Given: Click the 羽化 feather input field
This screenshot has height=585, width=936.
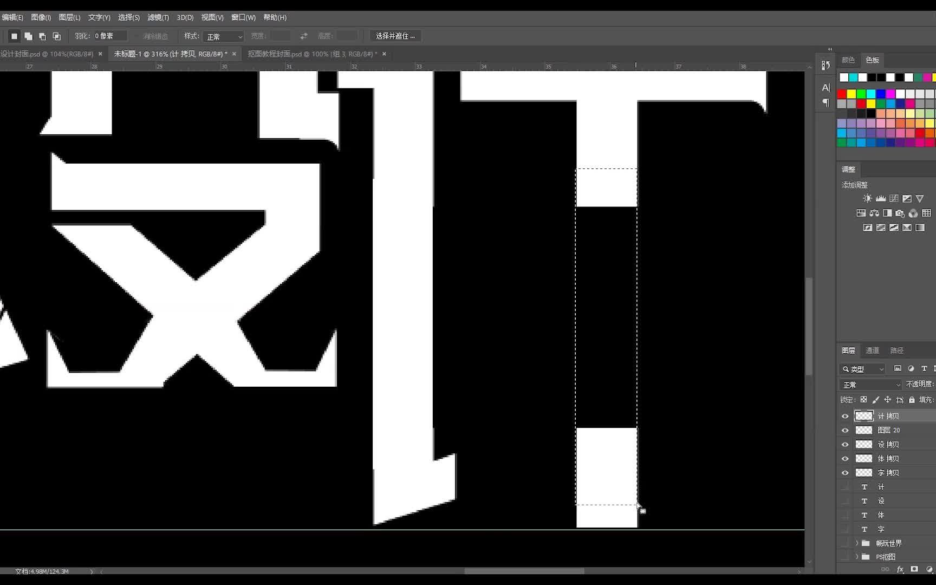Looking at the screenshot, I should coord(110,36).
